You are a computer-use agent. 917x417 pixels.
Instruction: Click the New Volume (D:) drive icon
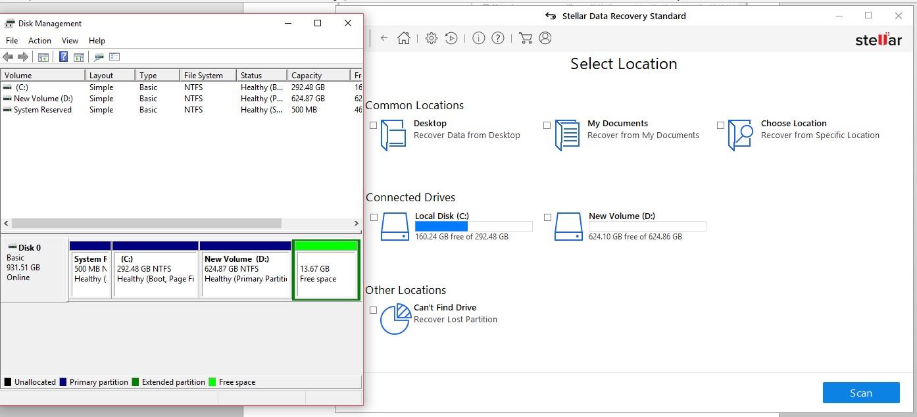point(568,226)
